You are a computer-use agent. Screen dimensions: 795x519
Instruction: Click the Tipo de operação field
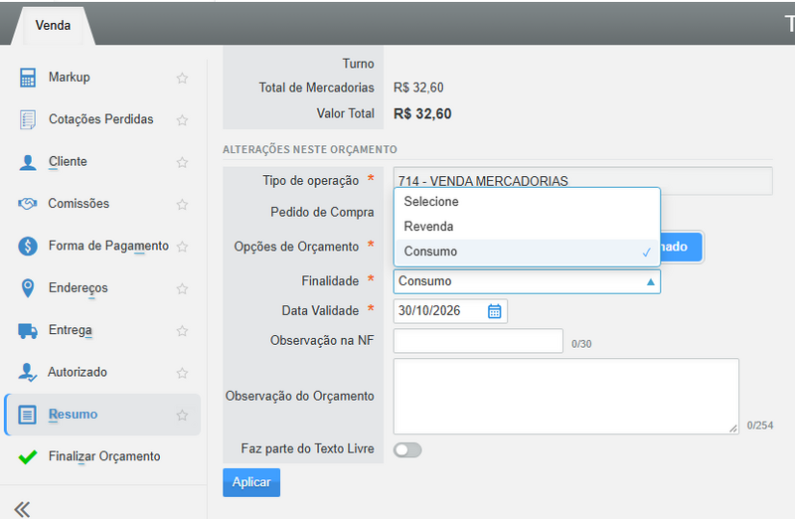583,181
